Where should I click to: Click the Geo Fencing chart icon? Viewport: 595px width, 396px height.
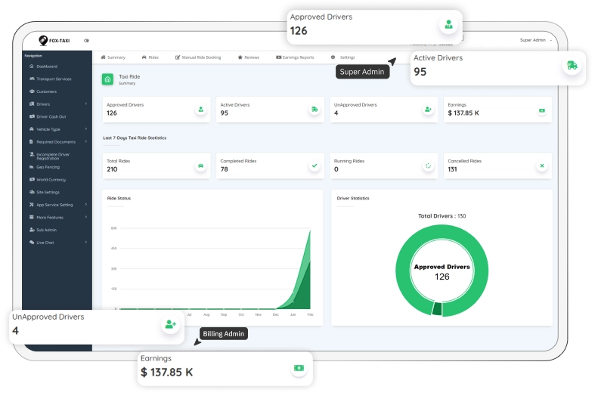(x=32, y=167)
